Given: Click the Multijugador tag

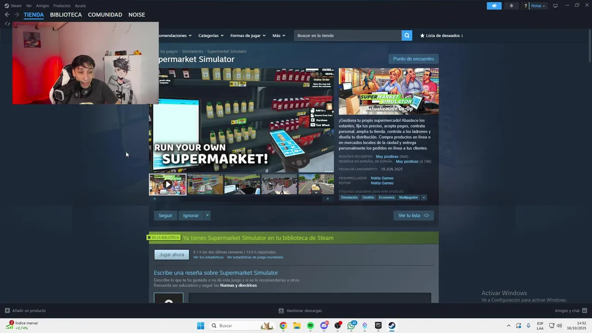Looking at the screenshot, I should [408, 197].
